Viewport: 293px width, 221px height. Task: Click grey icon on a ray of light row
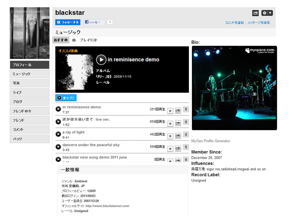coord(186,135)
